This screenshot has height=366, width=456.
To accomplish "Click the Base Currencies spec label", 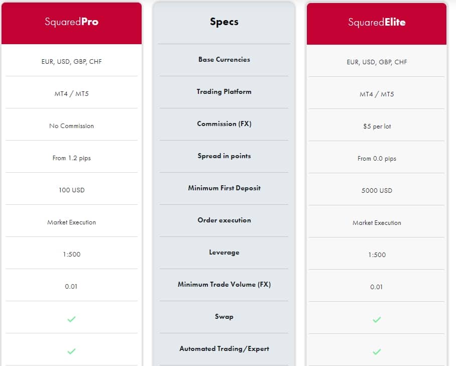I will coord(224,59).
